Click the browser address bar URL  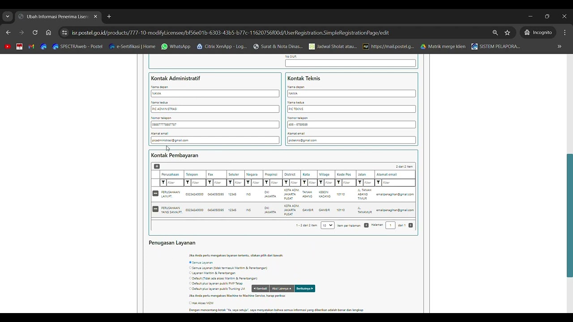(x=230, y=33)
